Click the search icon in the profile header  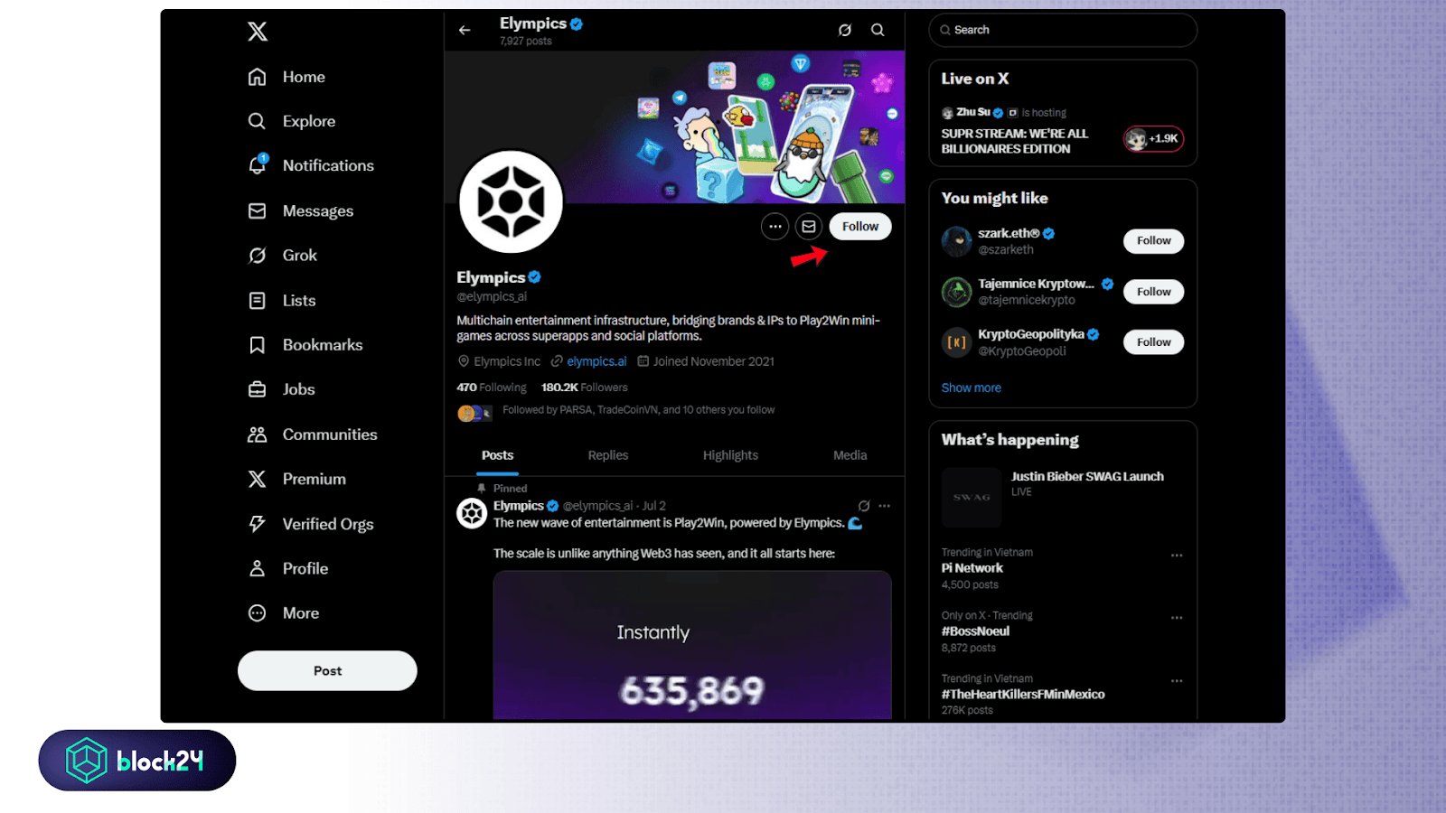coord(878,30)
